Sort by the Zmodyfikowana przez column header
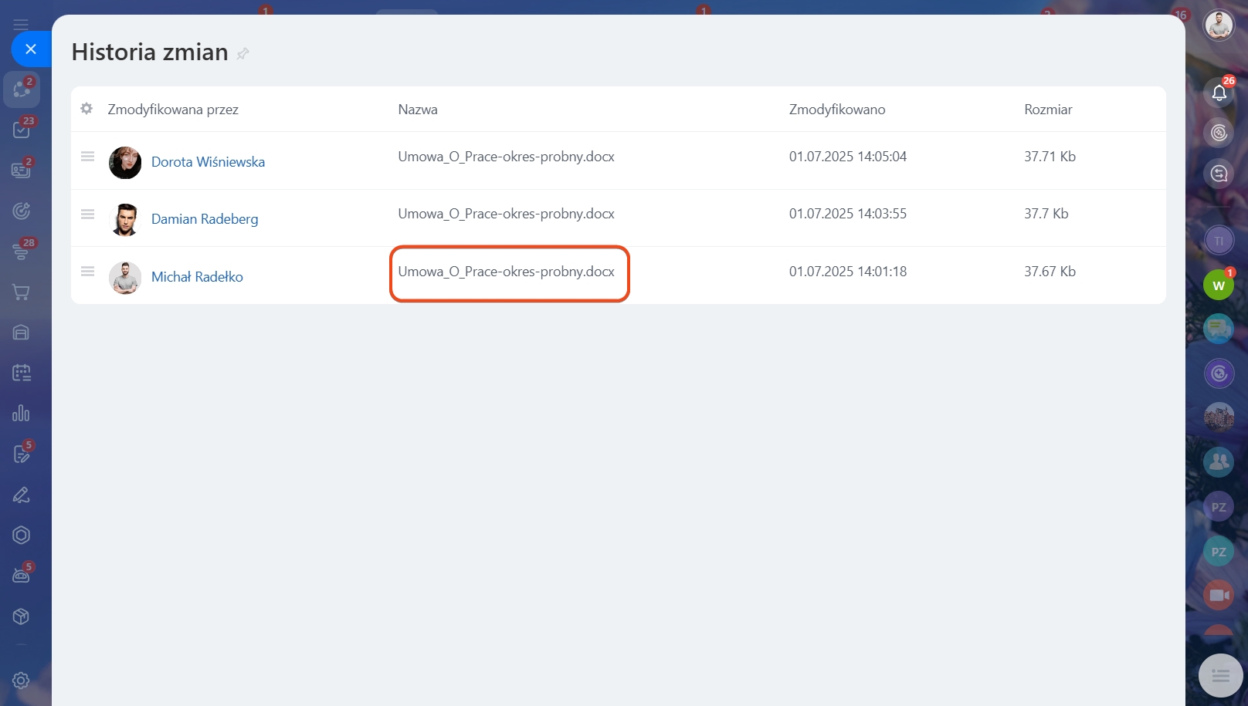 [x=173, y=110]
